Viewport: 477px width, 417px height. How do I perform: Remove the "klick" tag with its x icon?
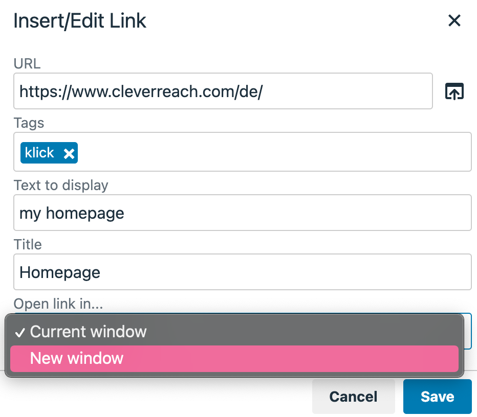pyautogui.click(x=69, y=153)
